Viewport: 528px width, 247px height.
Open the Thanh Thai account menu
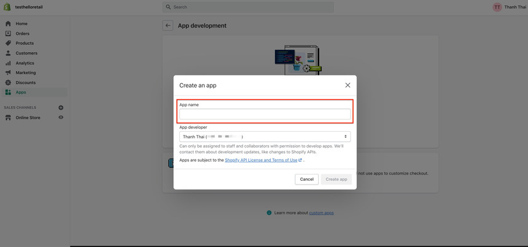point(509,7)
